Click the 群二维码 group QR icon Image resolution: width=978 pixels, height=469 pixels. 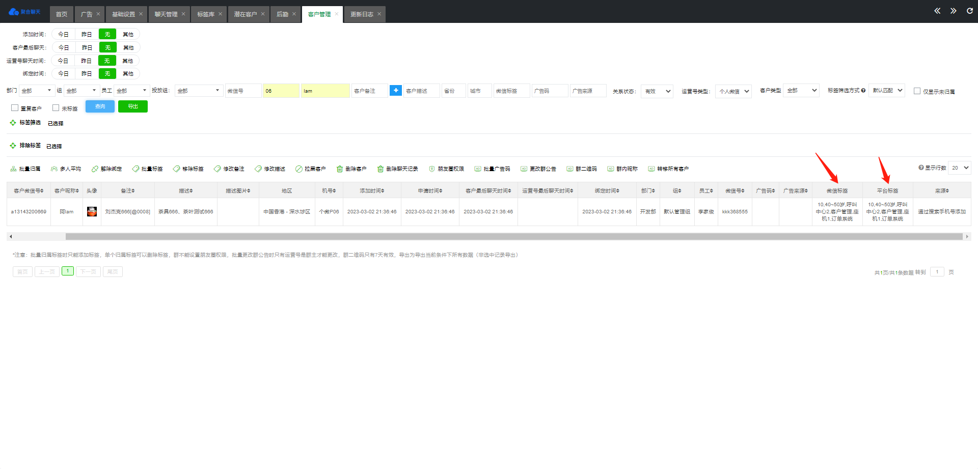570,169
